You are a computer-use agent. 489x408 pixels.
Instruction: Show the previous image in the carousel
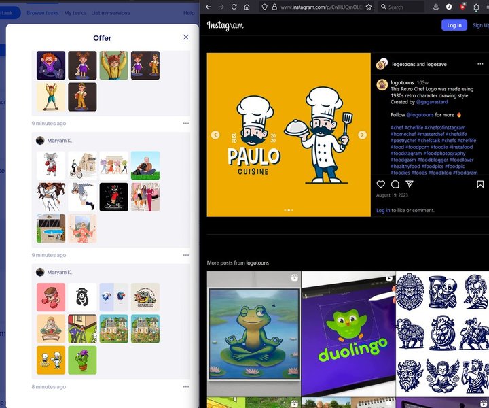click(215, 135)
